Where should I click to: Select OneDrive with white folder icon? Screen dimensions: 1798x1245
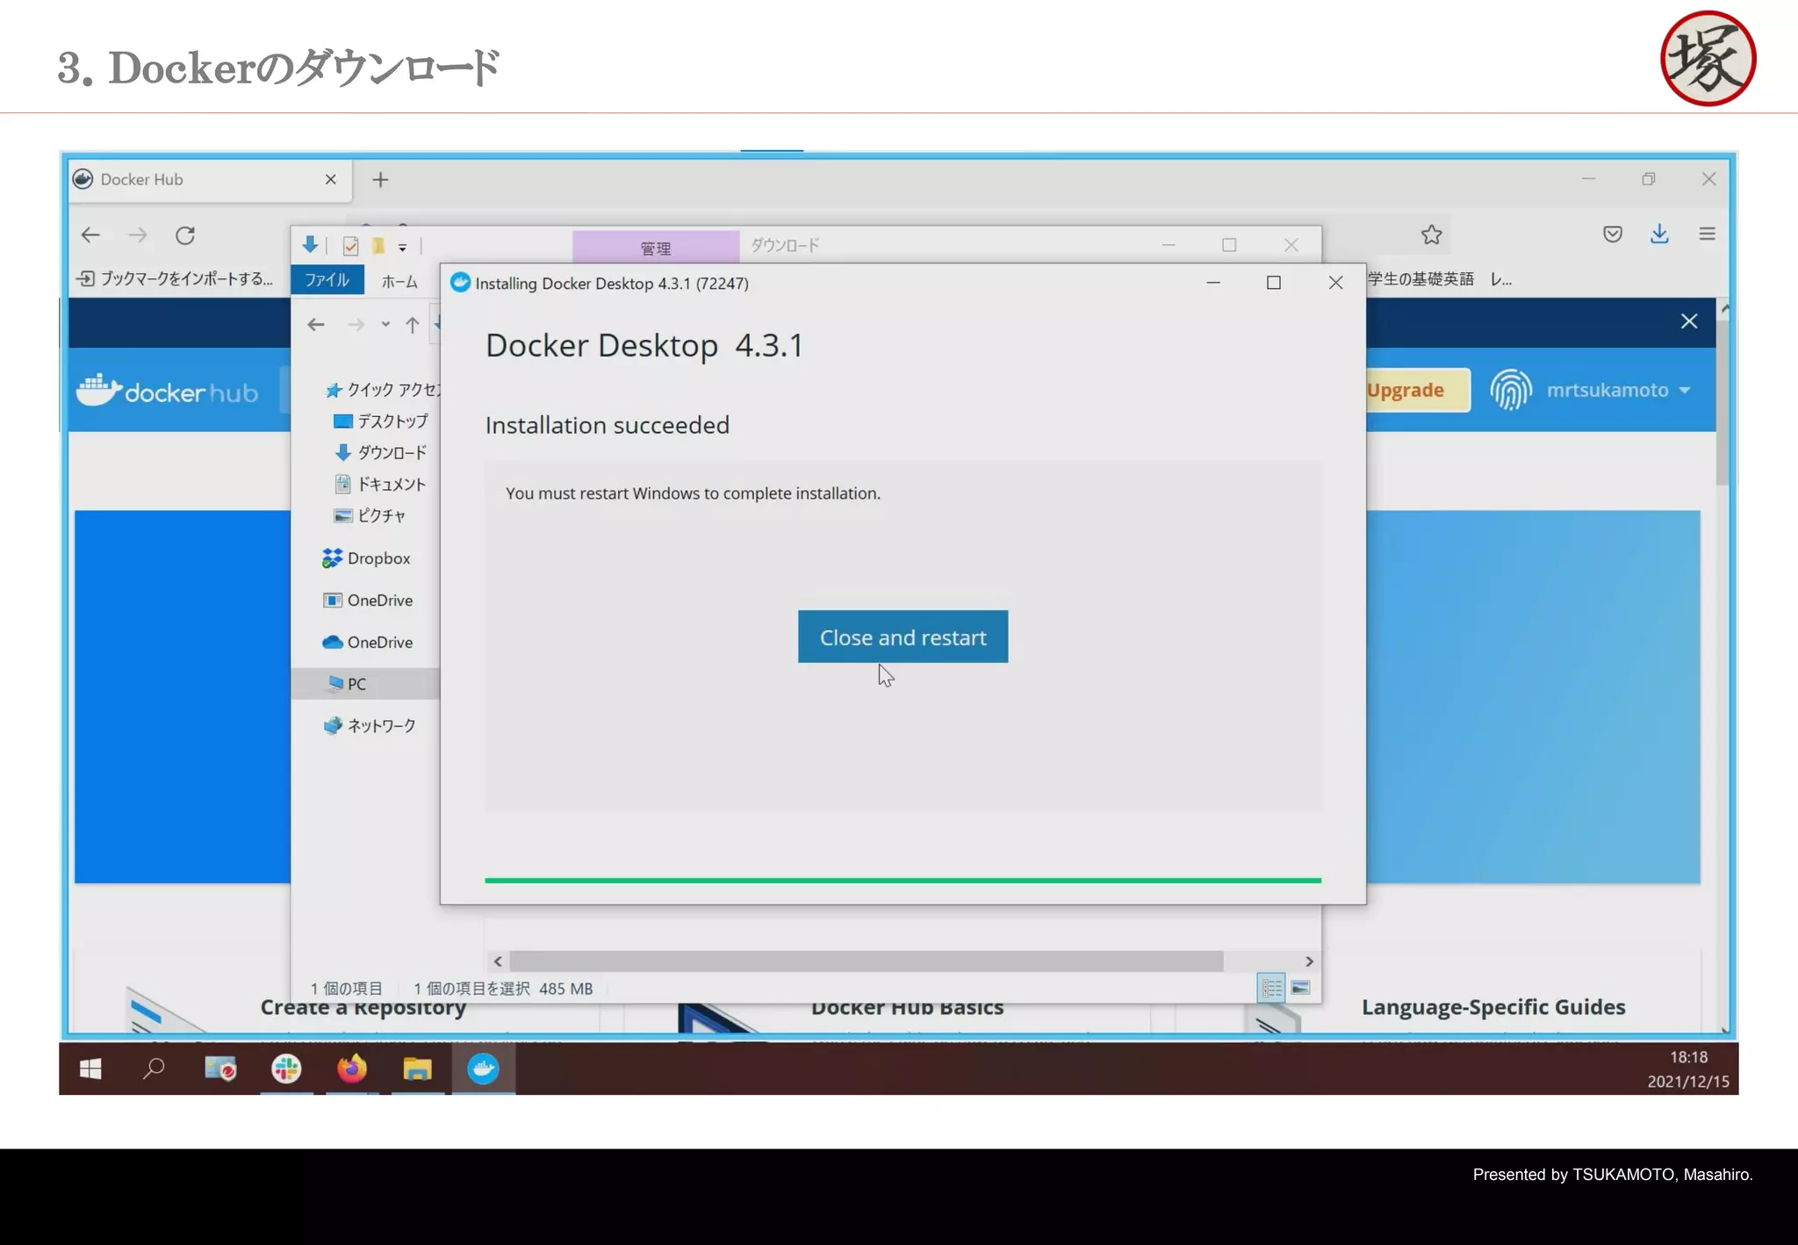tap(369, 601)
